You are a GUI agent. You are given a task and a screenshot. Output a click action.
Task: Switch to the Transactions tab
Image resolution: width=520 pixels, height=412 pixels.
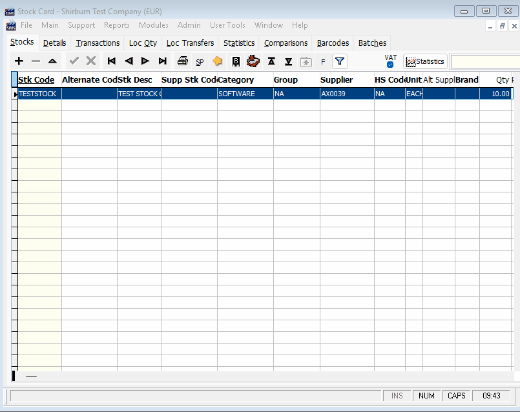(x=98, y=43)
